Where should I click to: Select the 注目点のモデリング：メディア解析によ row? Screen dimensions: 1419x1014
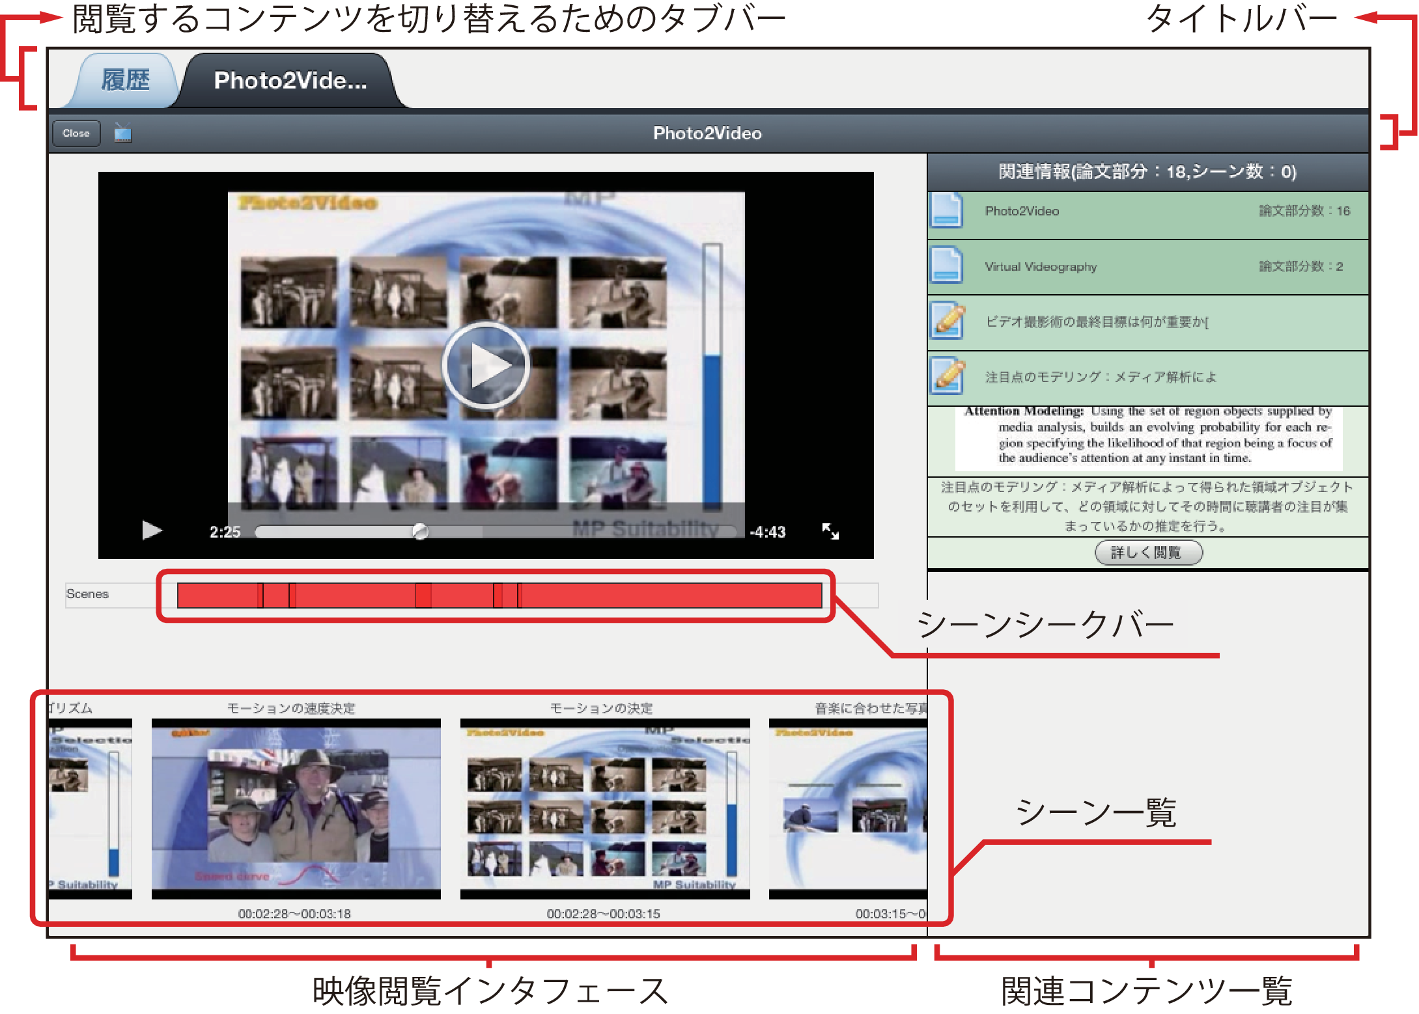(x=1148, y=377)
